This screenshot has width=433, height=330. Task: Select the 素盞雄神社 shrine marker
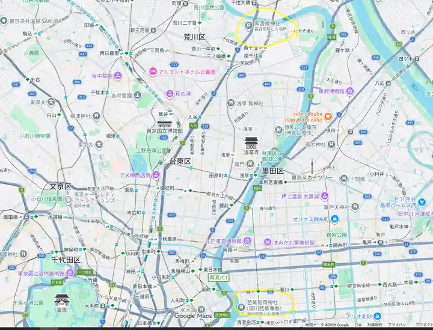(x=248, y=25)
